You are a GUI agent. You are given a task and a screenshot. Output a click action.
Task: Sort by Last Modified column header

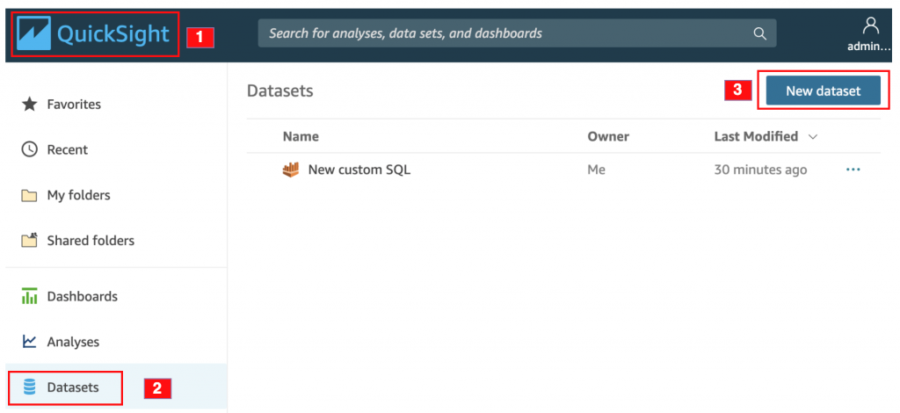(756, 136)
